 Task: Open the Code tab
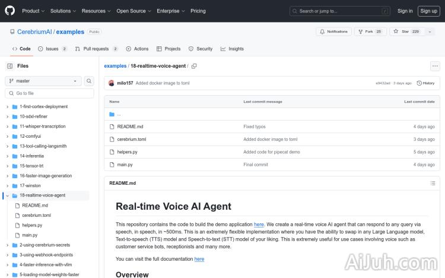(21, 49)
